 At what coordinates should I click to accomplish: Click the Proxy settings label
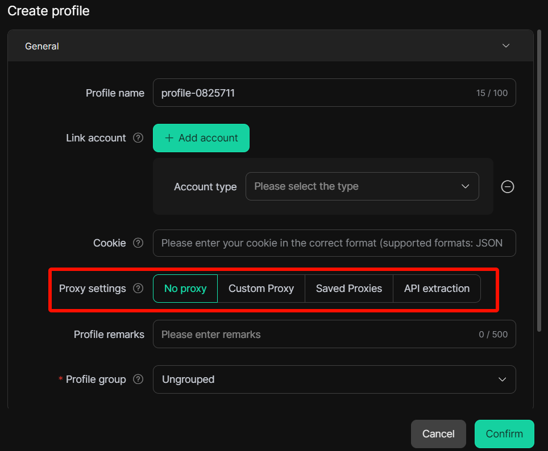[92, 289]
